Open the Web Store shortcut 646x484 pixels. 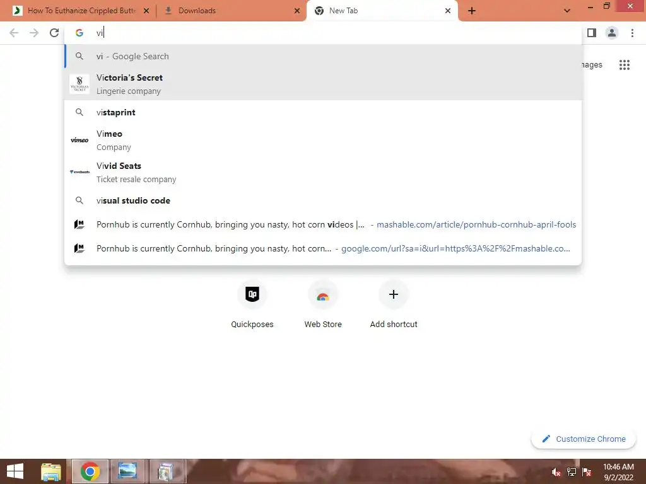[x=323, y=306]
